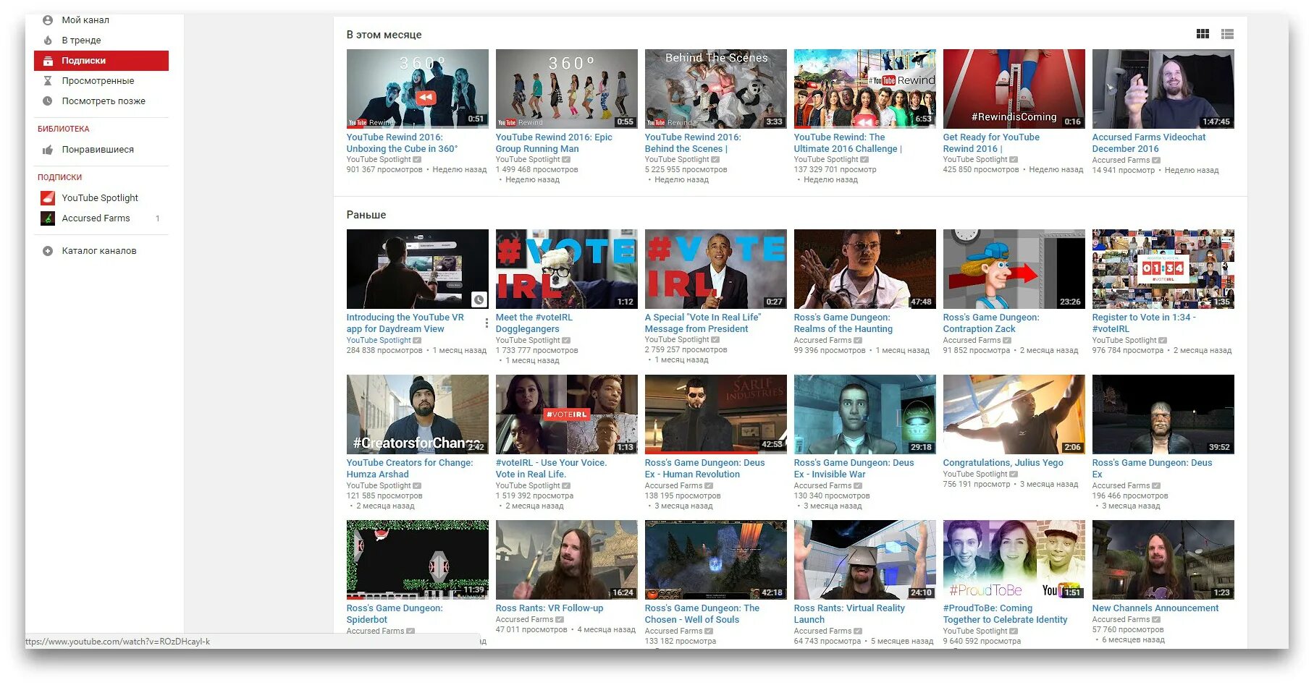Click the Accursed Farms channel avatar
1314x685 pixels.
point(48,218)
